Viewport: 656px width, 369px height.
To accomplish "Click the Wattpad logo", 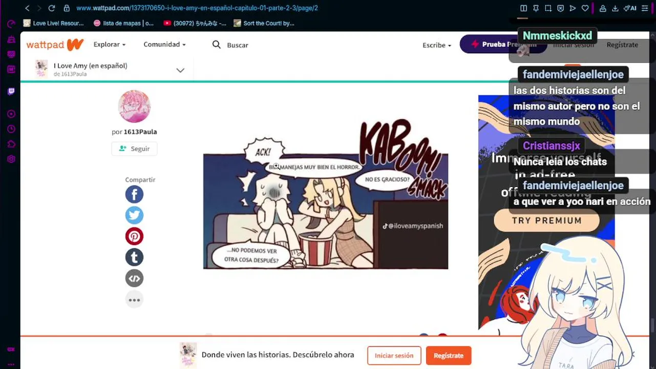I will point(55,45).
